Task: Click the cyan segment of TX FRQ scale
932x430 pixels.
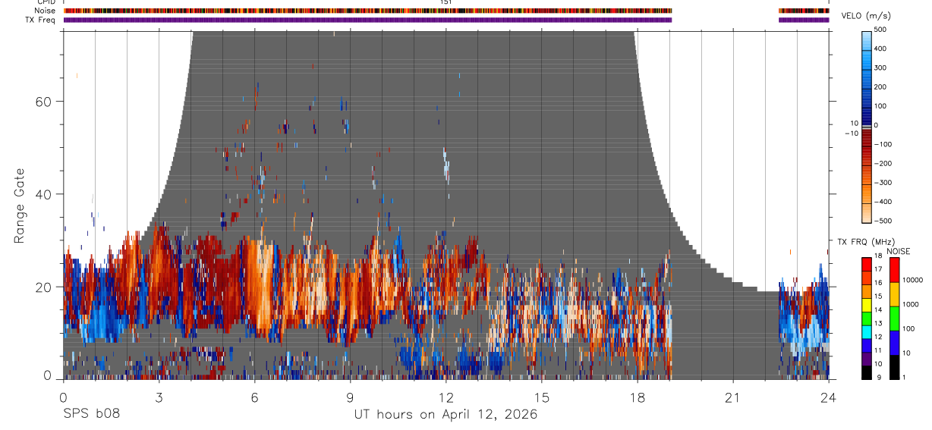Action: [x=867, y=332]
